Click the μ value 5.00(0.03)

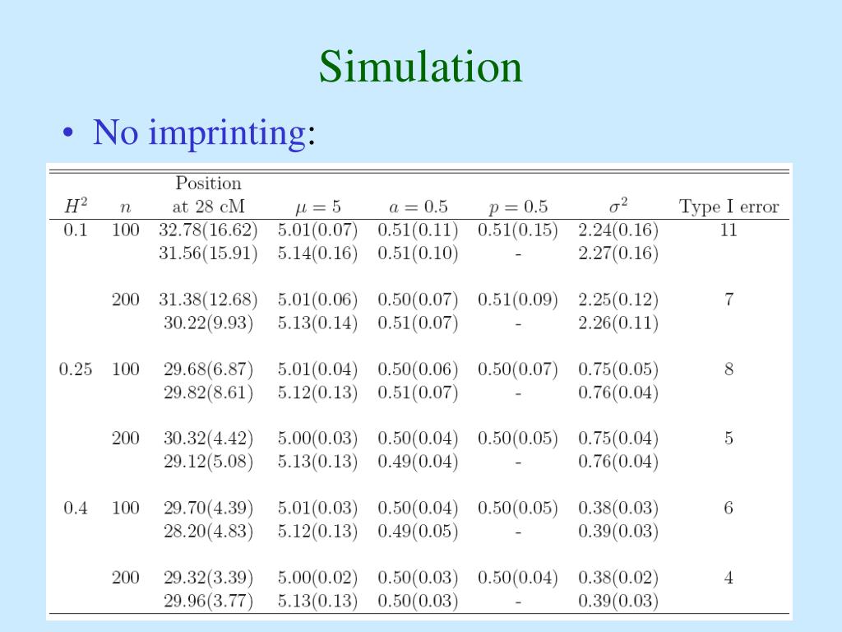pos(318,439)
